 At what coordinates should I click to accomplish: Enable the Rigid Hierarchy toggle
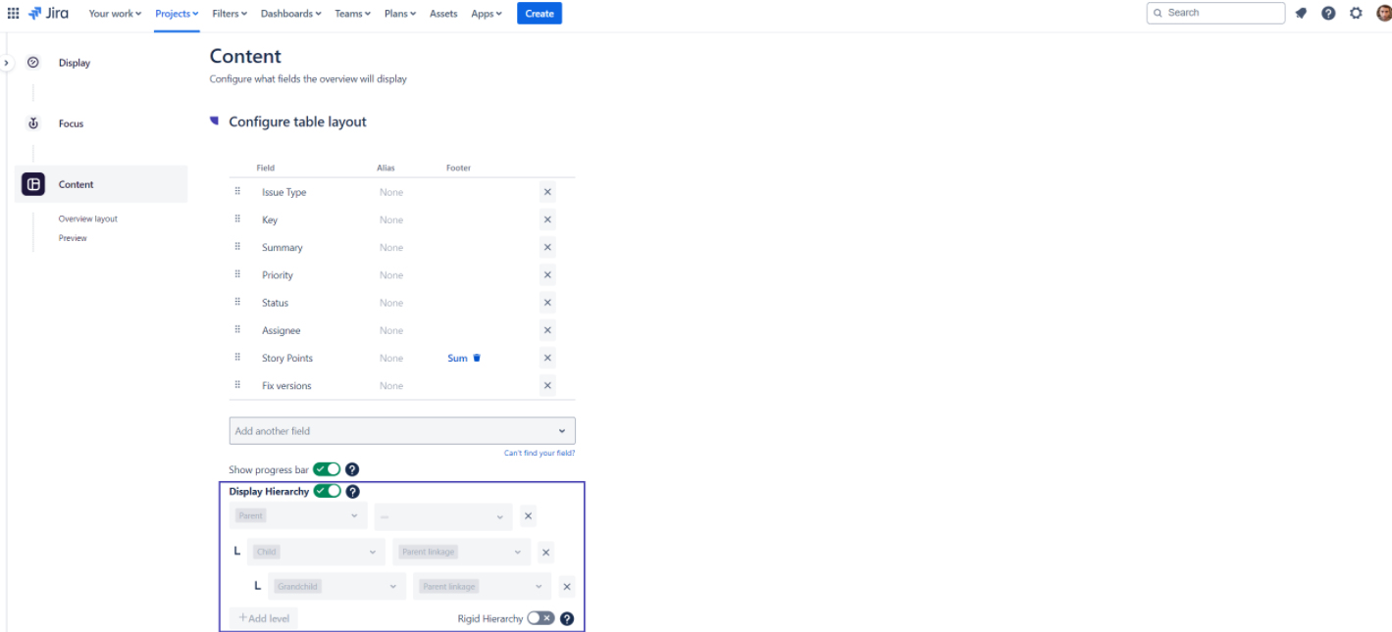coord(540,618)
